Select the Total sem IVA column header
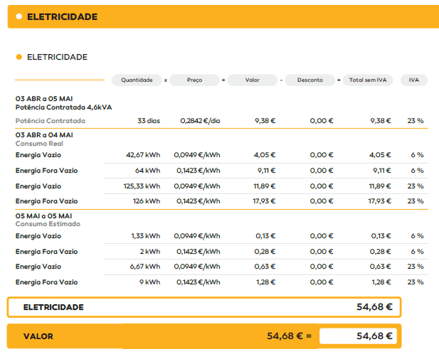Viewport: 439px width, 354px height. pos(367,80)
